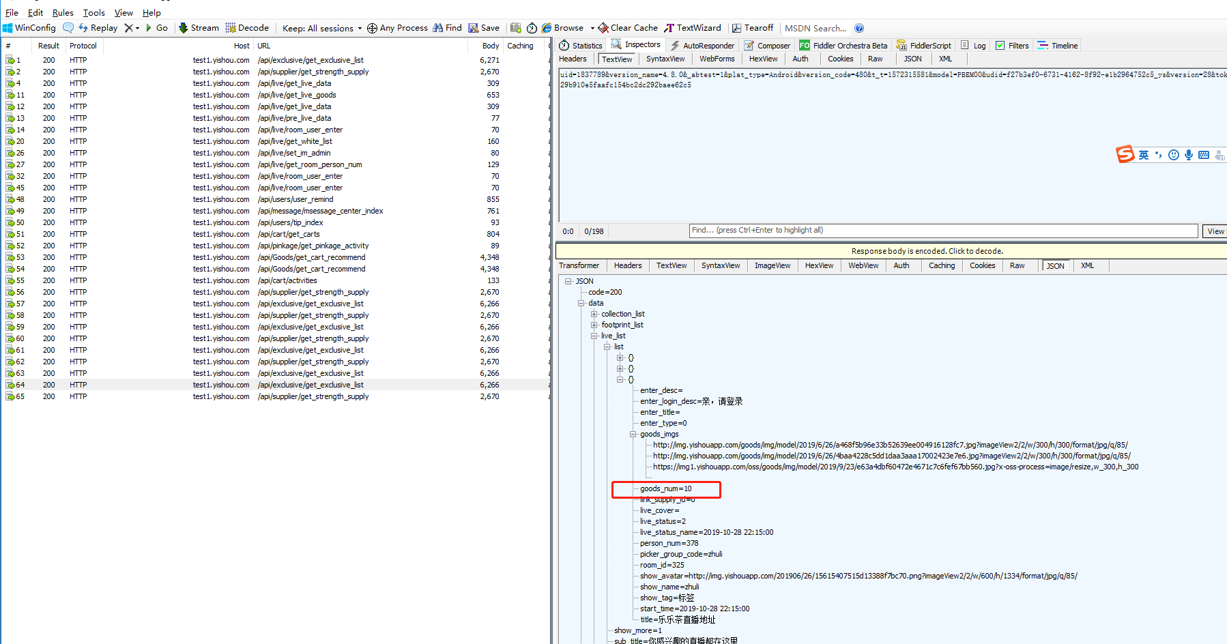Sort sessions by Result column header
Screen dimensions: 1227x644
[48, 46]
